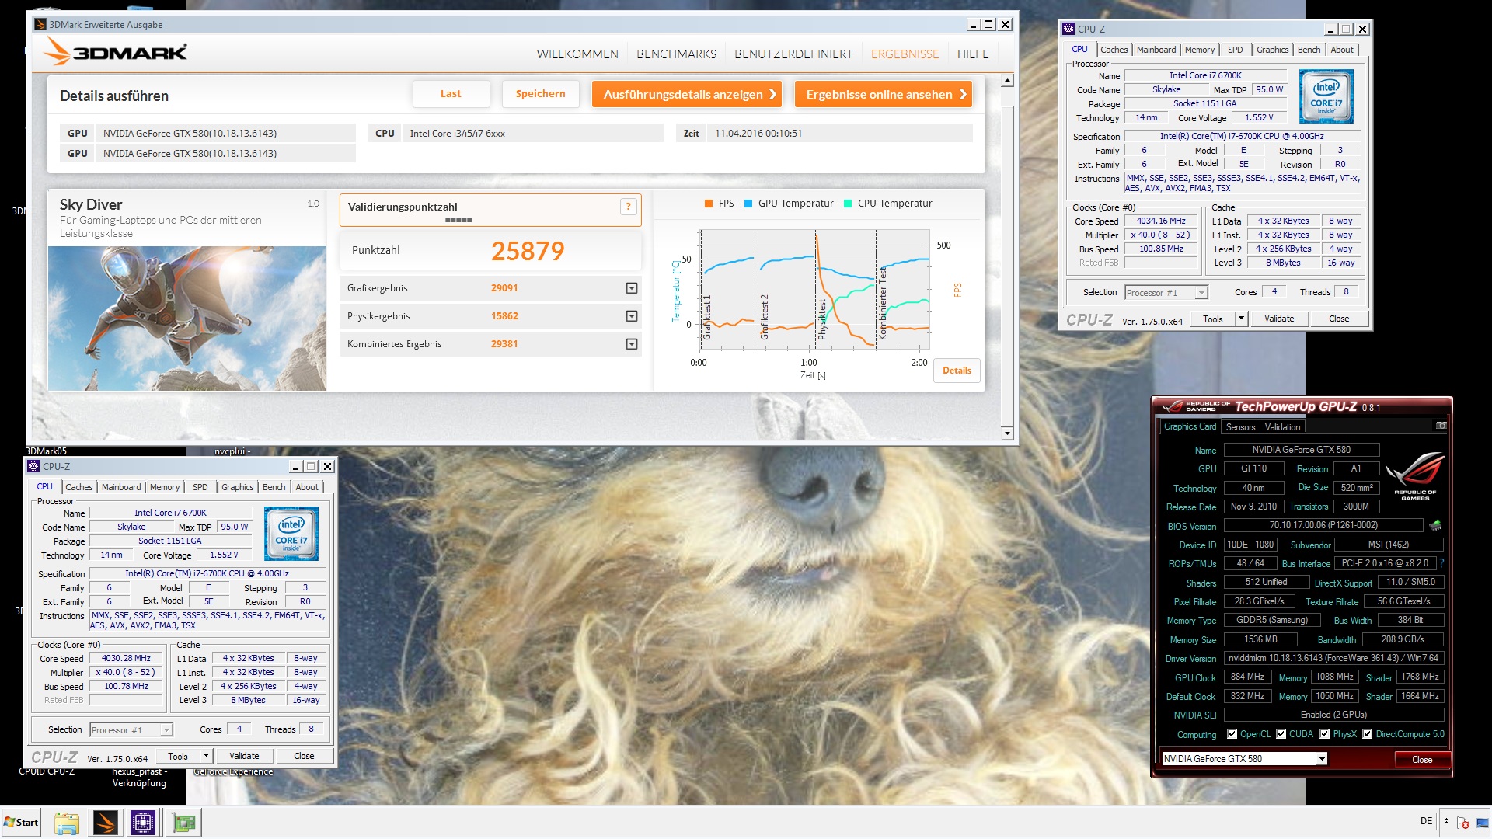Click Ergebnisse online ansehen button
1492x839 pixels.
(x=883, y=94)
